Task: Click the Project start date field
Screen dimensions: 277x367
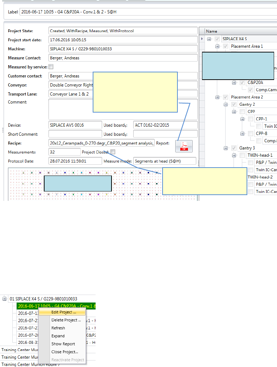Action: tap(123, 40)
